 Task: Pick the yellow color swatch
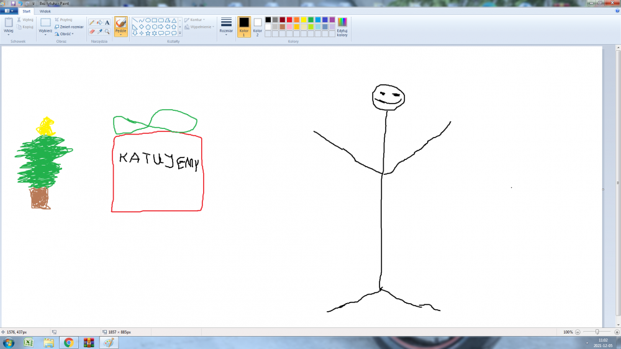[304, 20]
